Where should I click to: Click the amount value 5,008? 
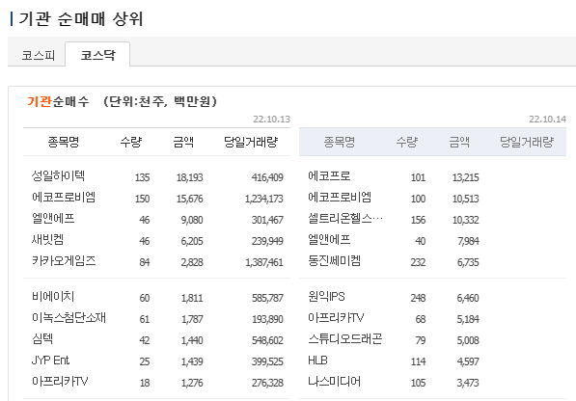468,340
